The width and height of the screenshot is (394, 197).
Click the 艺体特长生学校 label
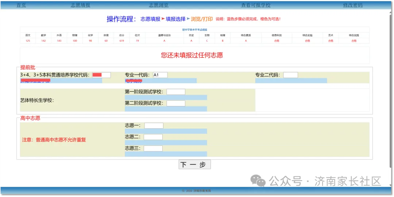(x=37, y=100)
